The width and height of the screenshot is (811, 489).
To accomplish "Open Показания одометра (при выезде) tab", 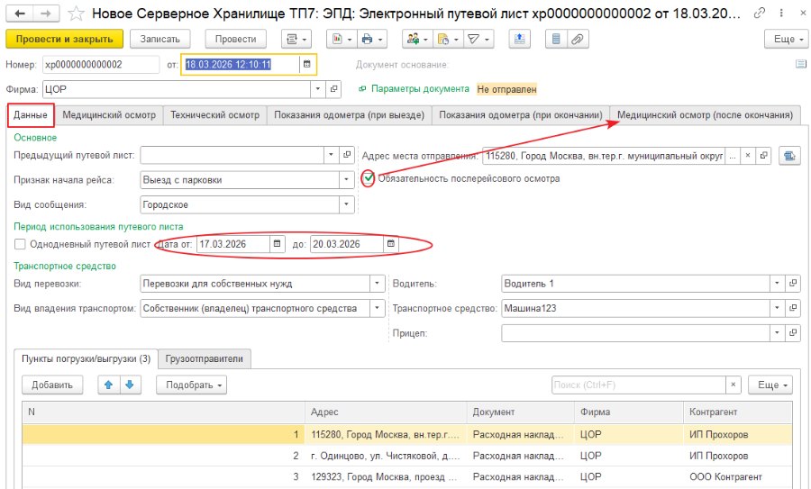I will (349, 114).
